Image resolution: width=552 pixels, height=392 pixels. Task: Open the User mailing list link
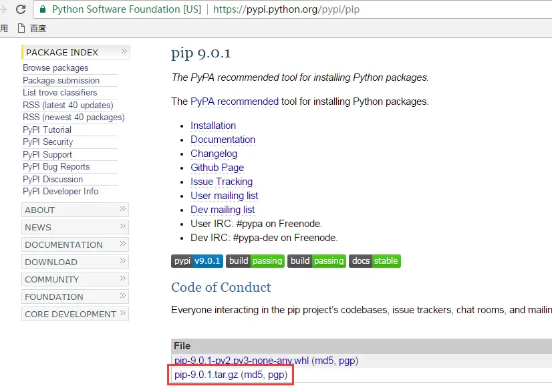225,196
